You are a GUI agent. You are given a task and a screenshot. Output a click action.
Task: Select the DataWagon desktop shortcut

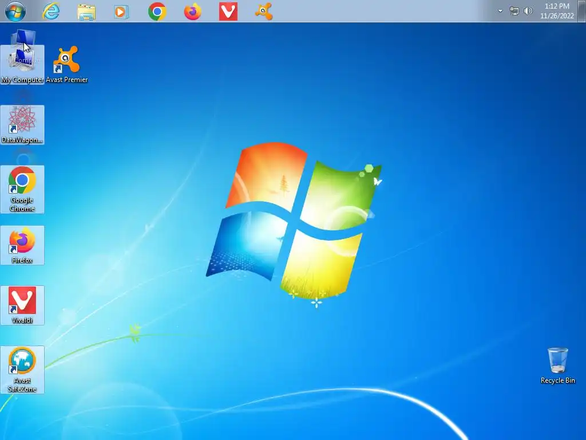pos(22,125)
